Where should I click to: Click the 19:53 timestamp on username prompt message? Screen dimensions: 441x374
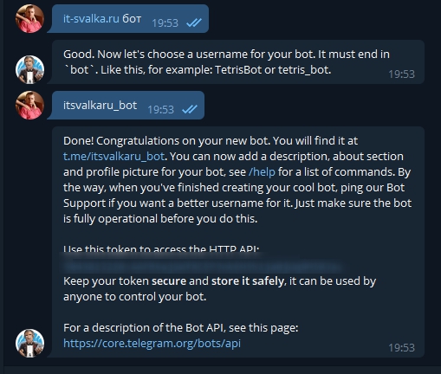pyautogui.click(x=401, y=74)
